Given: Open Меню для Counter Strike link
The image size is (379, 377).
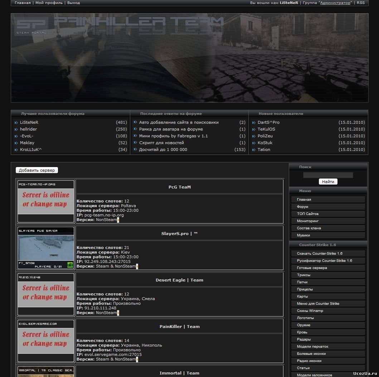Looking at the screenshot, I should [x=328, y=304].
